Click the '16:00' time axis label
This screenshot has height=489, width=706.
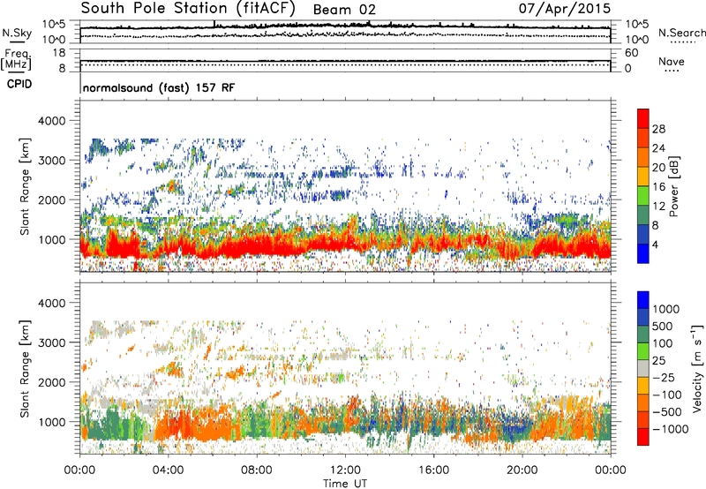[x=434, y=470]
